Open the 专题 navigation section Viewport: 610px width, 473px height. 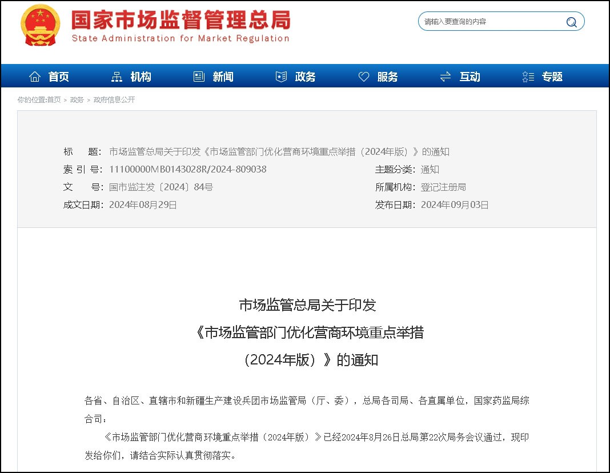(x=552, y=77)
